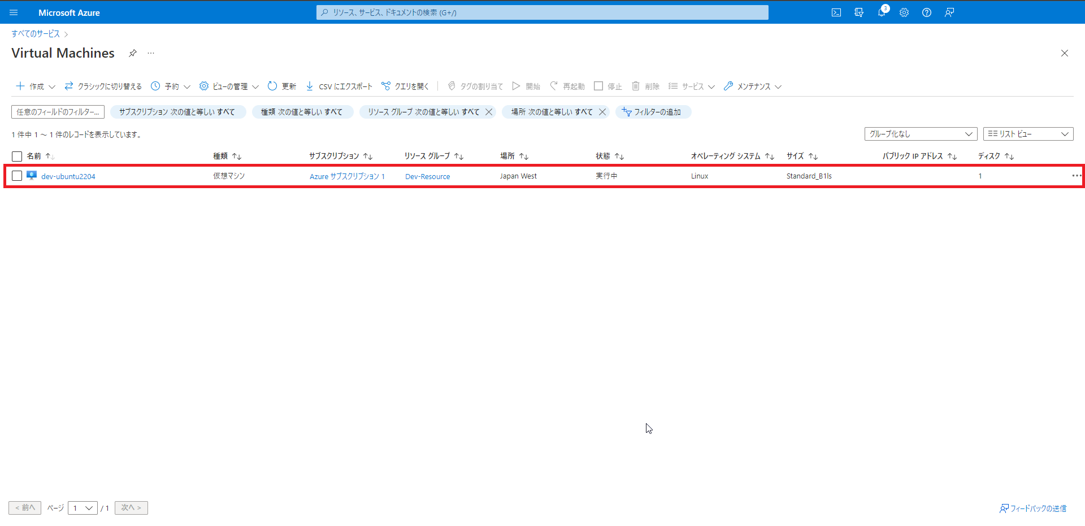Viewport: 1085px width, 526px height.
Task: Click the VM icon beside dev-ubuntu2204
Action: (x=32, y=176)
